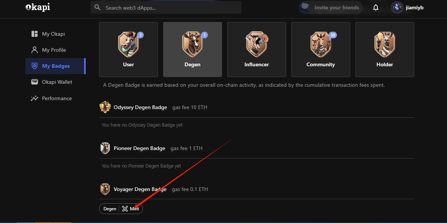Click the Degen label on mint pill
Viewport: 447px width, 223px height.
click(x=110, y=209)
